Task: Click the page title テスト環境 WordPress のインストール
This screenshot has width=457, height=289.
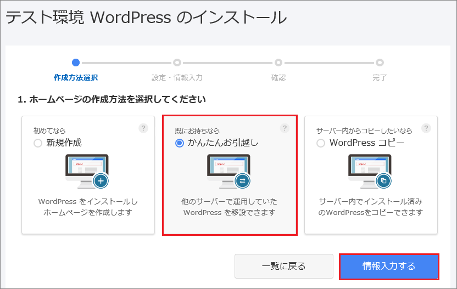Action: pyautogui.click(x=146, y=18)
